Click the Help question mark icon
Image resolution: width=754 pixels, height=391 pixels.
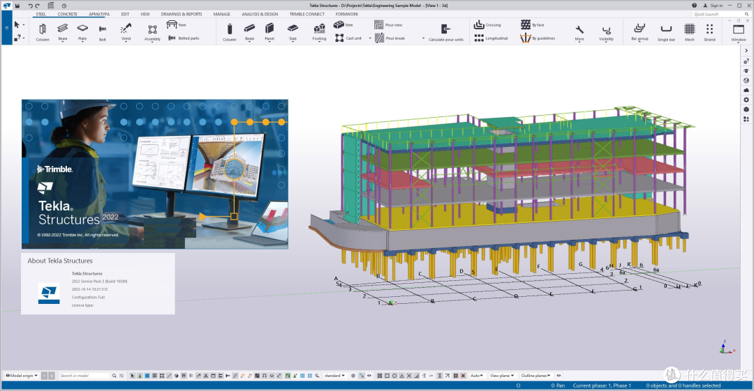point(694,6)
